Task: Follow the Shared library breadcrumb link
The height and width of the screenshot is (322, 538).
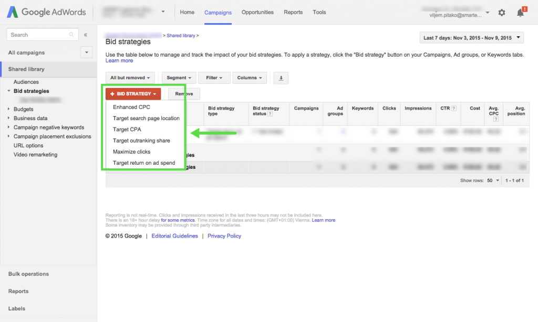Action: coord(181,36)
